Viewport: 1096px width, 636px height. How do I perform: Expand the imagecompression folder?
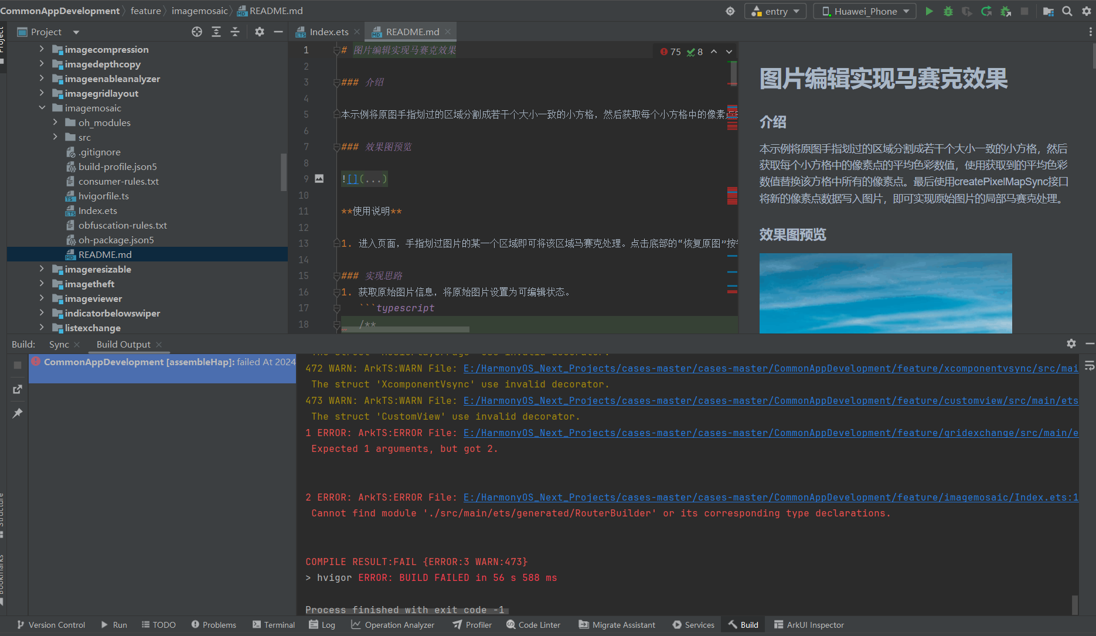click(42, 49)
